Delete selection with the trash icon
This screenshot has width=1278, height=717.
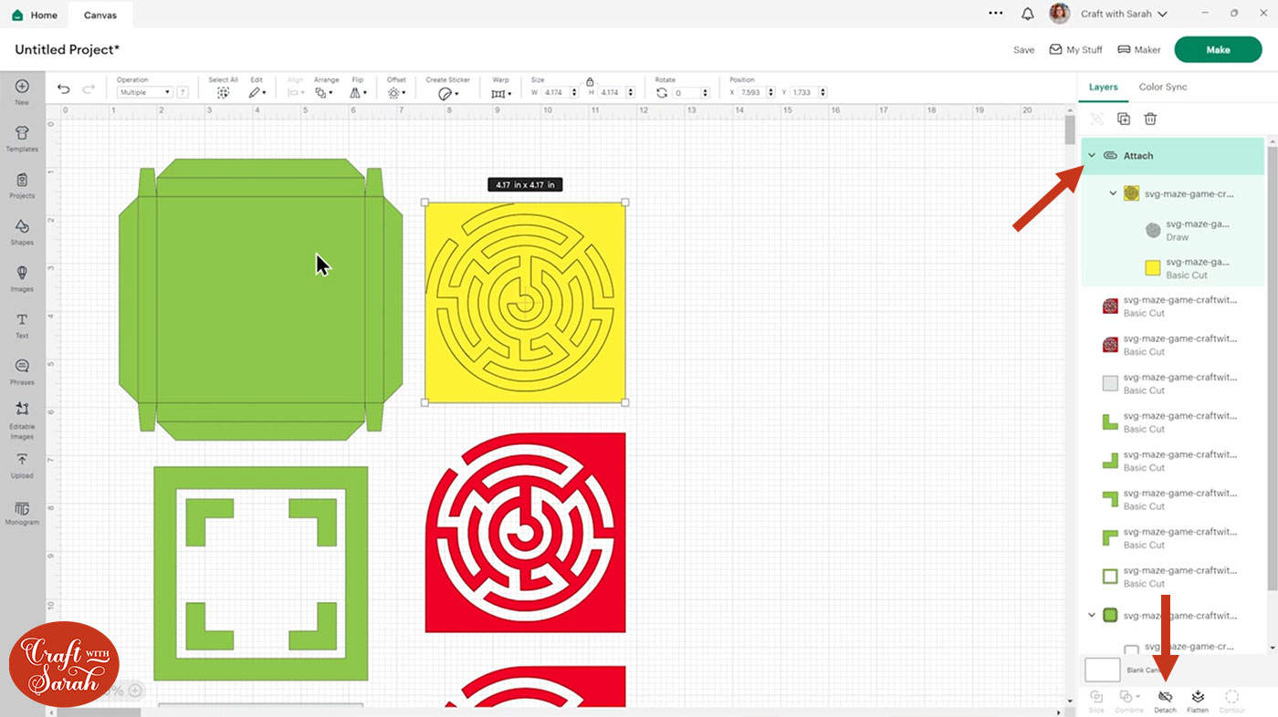(1150, 118)
